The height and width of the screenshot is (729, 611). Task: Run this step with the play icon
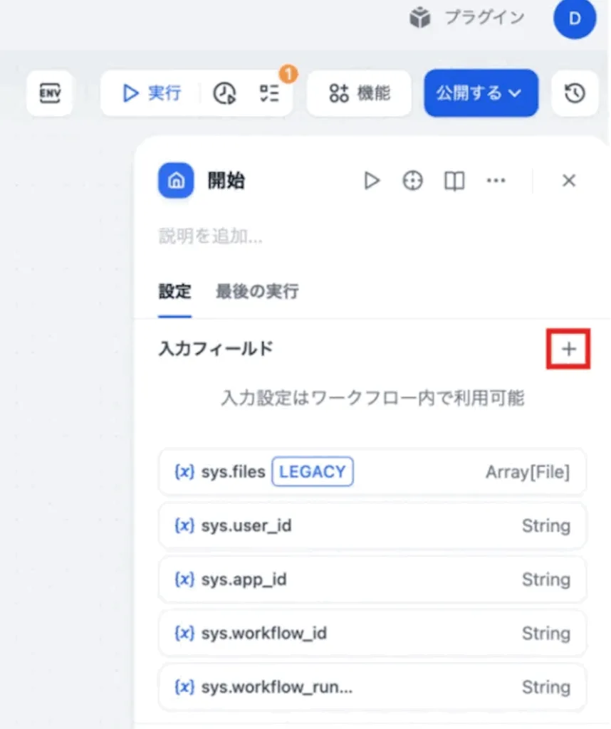click(372, 181)
